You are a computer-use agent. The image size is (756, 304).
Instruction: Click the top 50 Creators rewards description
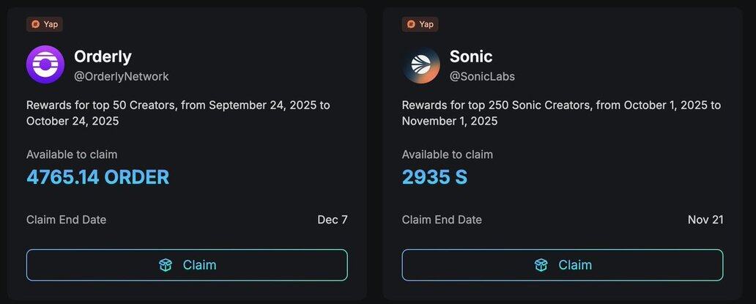[178, 113]
